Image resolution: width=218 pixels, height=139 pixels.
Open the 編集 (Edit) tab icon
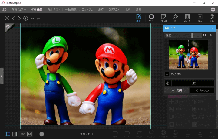click(139, 18)
